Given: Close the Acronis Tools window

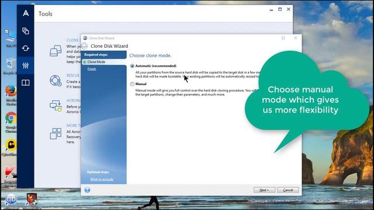Looking at the screenshot, I should coord(288,9).
